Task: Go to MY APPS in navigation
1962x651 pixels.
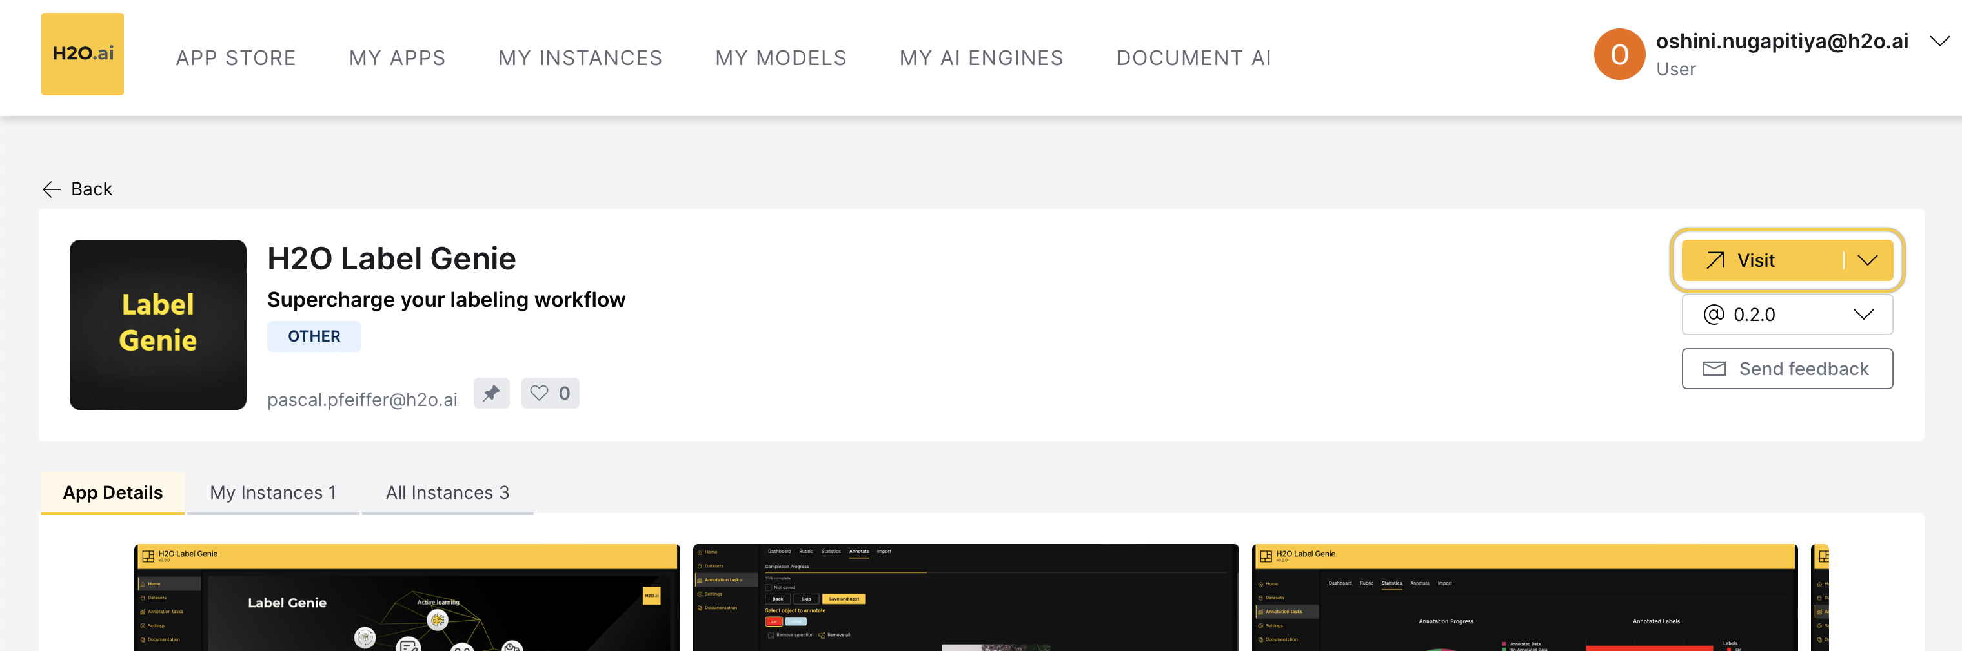Action: (397, 58)
